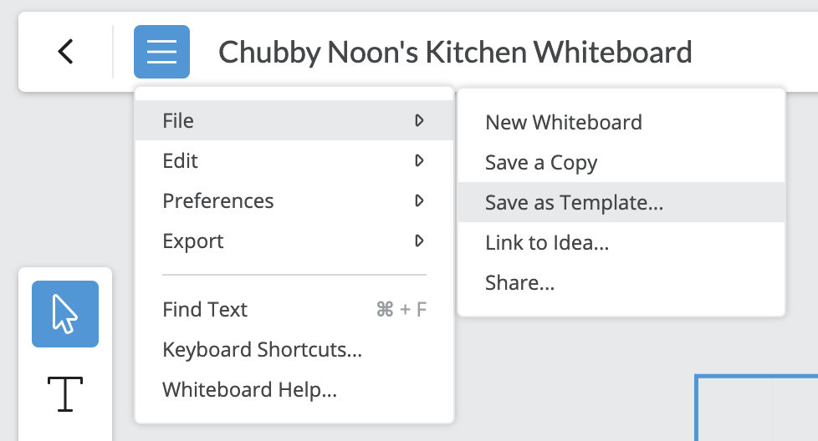Choose Save as Template

(x=621, y=202)
